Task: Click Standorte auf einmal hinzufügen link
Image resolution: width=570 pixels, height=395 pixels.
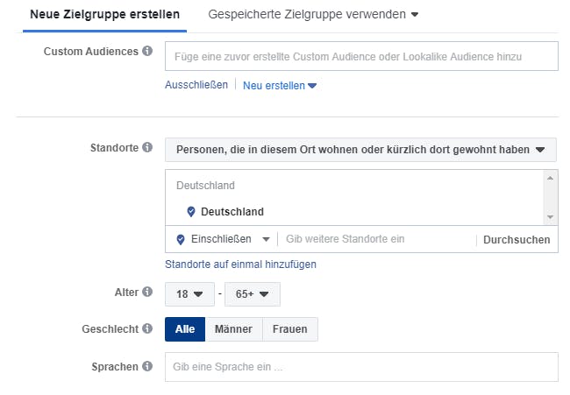Action: click(x=240, y=265)
